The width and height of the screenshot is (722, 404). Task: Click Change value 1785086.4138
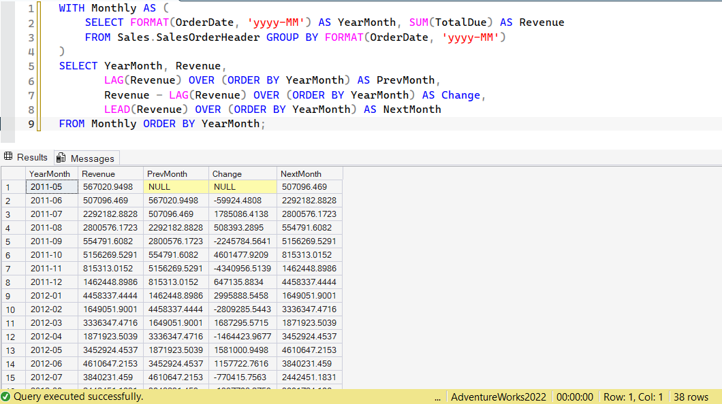click(243, 214)
